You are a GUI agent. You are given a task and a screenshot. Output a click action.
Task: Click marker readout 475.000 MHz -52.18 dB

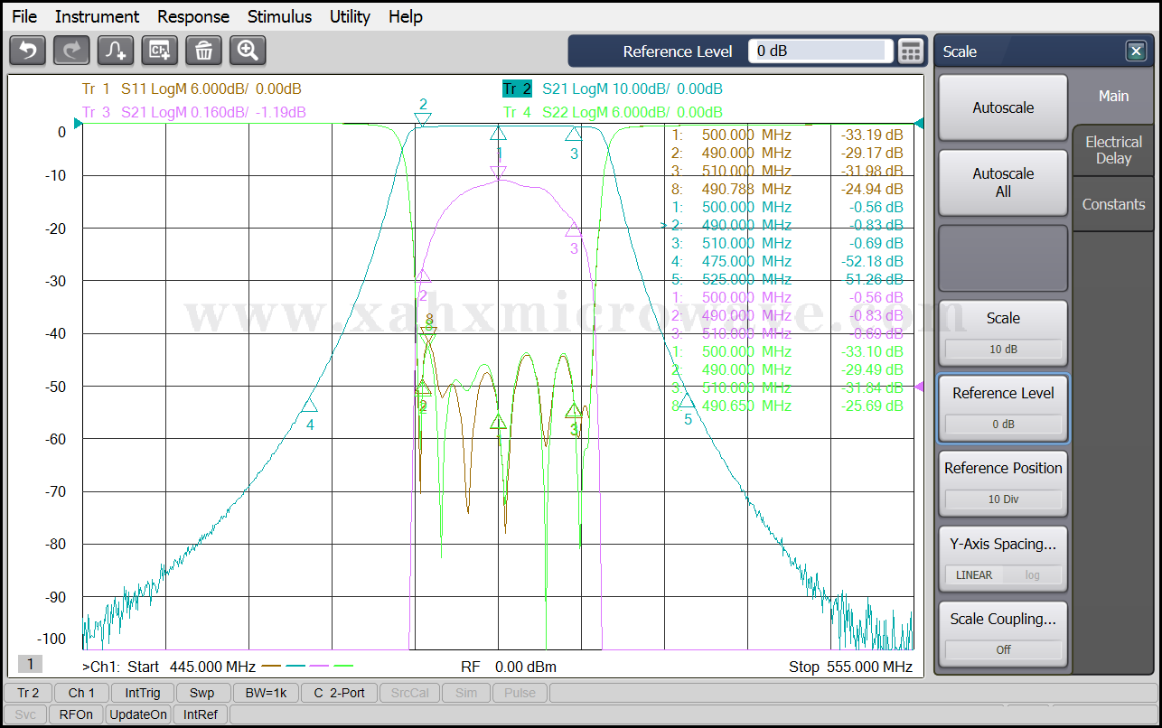787,261
